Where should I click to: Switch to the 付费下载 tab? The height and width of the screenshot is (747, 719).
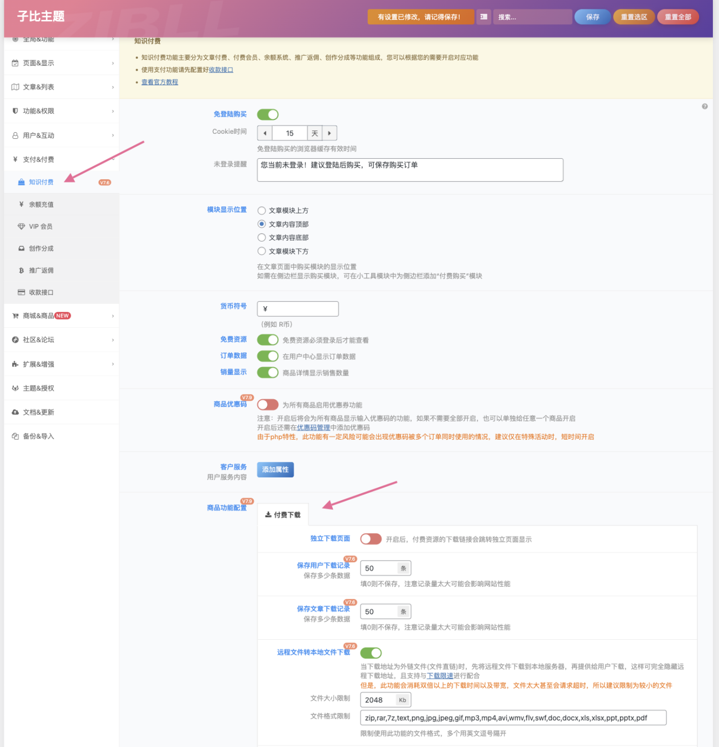tap(283, 514)
